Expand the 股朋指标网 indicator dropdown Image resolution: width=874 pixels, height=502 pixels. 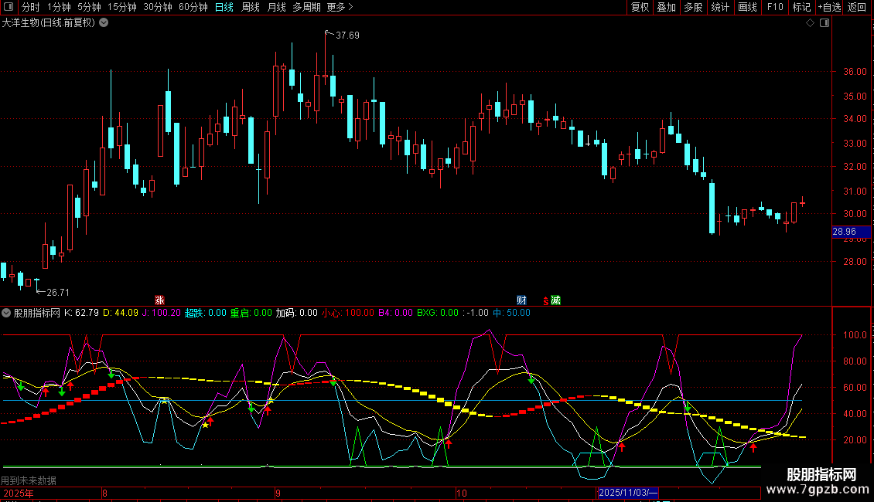click(7, 313)
